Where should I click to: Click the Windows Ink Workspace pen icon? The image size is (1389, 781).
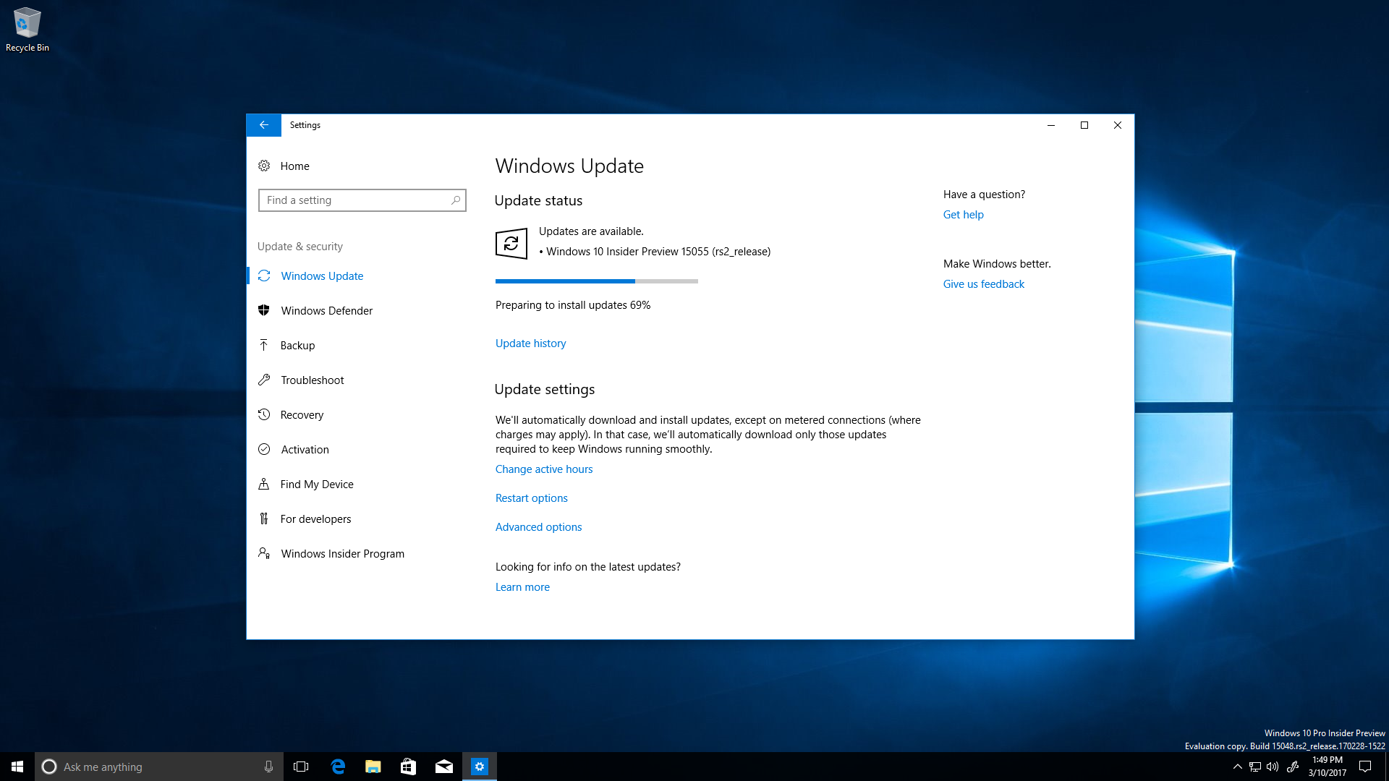(x=1293, y=767)
